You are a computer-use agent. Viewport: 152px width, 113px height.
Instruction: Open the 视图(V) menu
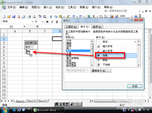(36, 7)
